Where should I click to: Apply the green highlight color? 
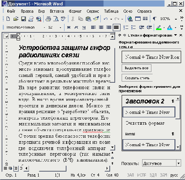(159, 27)
